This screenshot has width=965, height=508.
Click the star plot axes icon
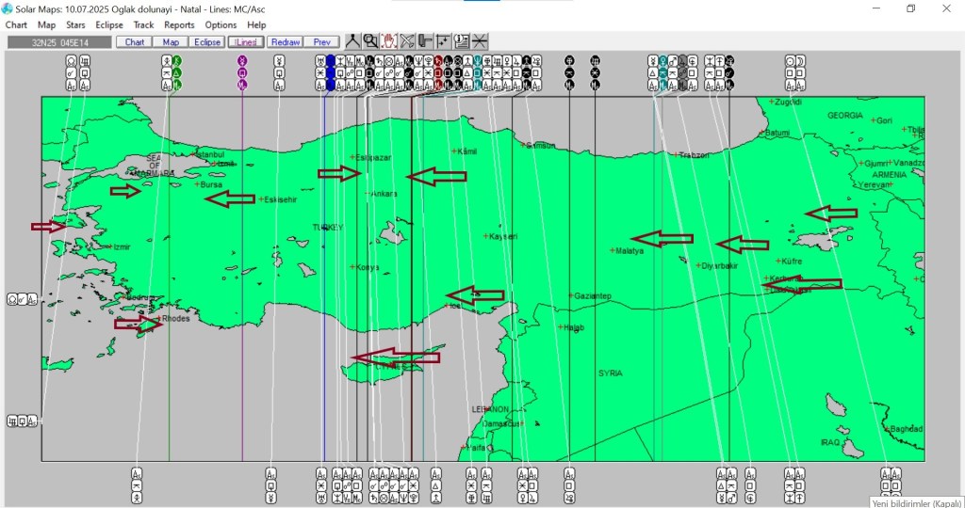[x=443, y=40]
